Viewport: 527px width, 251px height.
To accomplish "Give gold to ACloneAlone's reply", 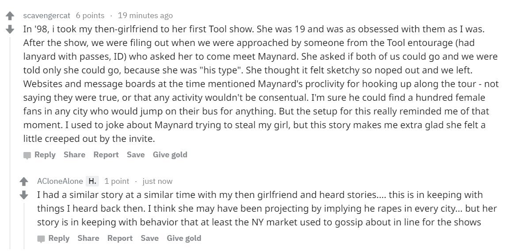I will 184,238.
